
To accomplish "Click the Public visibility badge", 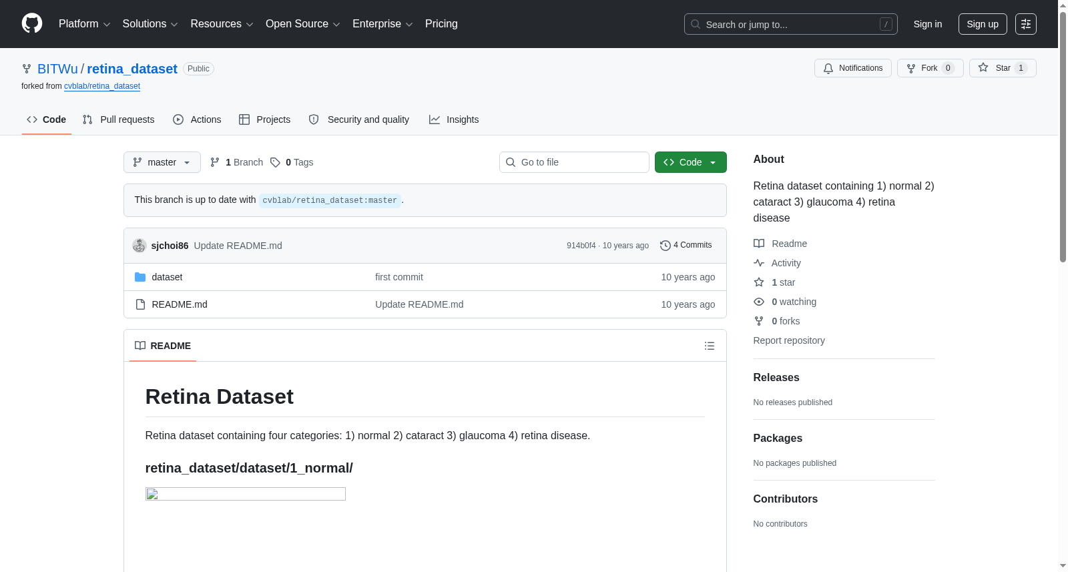I will 198,69.
